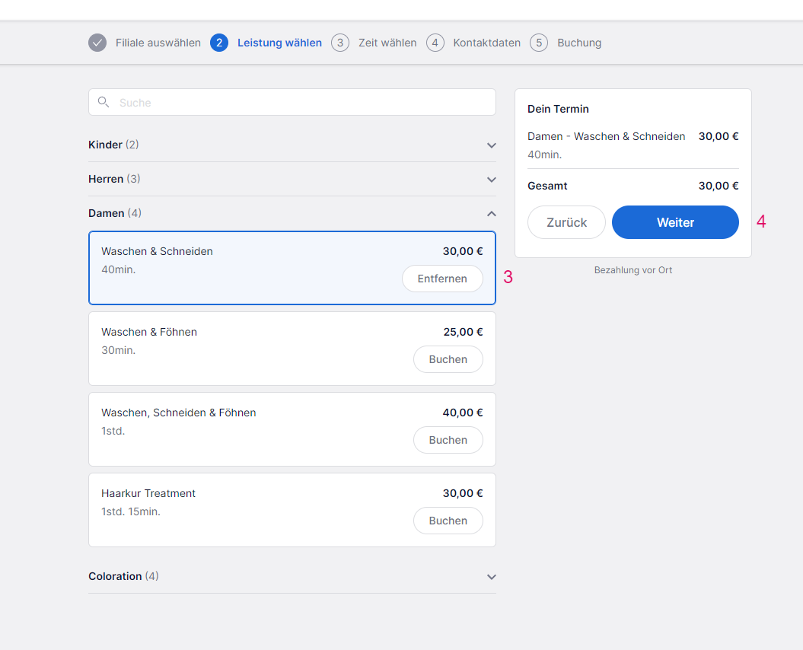803x650 pixels.
Task: Book Waschen, Schneiden & Föhnen service
Action: tap(448, 440)
